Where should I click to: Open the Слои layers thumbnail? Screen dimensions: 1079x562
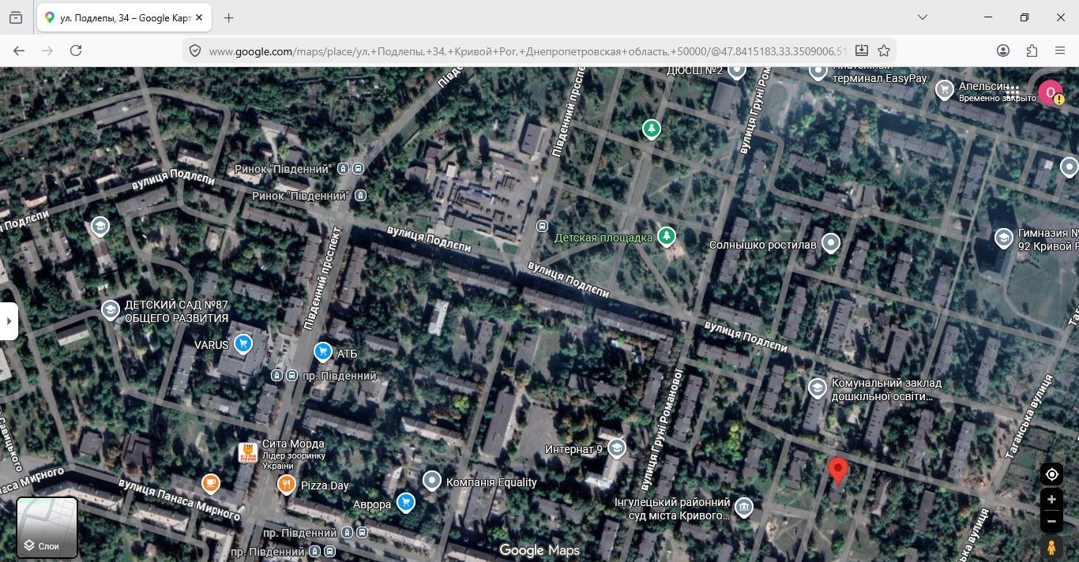click(47, 527)
